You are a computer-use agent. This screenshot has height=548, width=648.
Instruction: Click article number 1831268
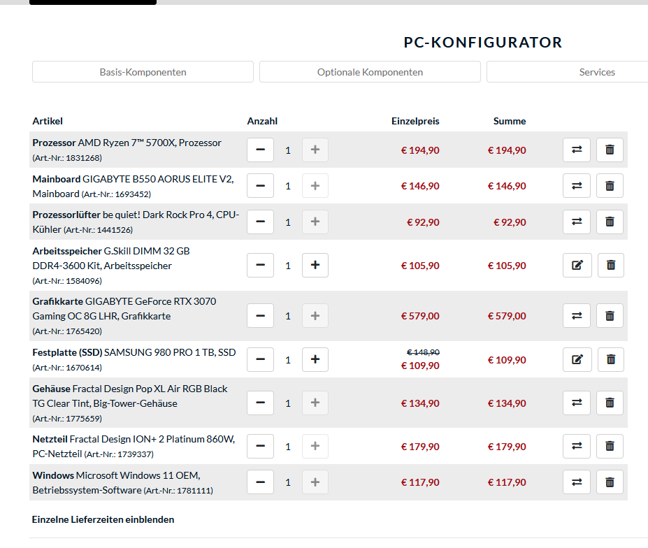coord(67,158)
